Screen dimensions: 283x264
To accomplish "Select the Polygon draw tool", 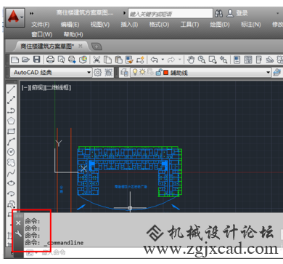I will pos(11,121).
